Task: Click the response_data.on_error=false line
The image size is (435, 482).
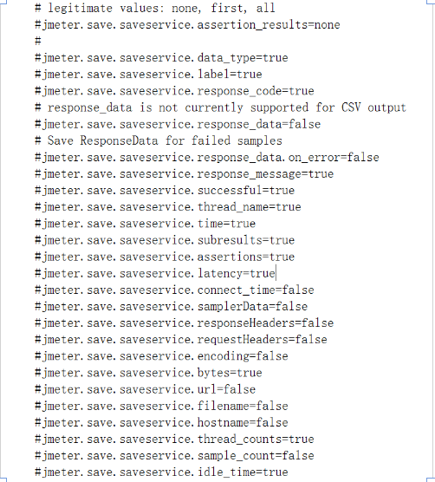Action: point(207,158)
